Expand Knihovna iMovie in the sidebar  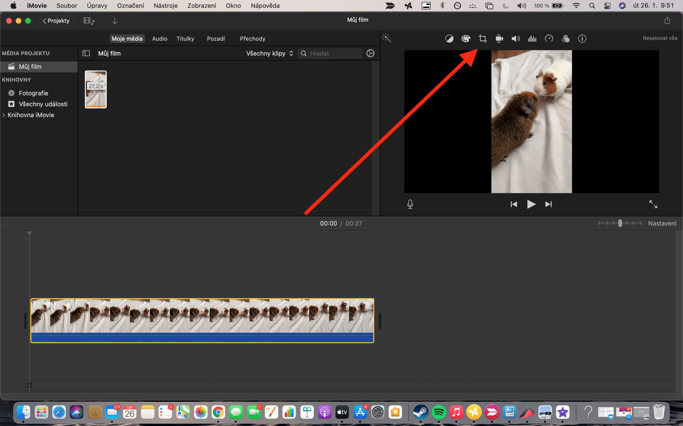point(4,115)
